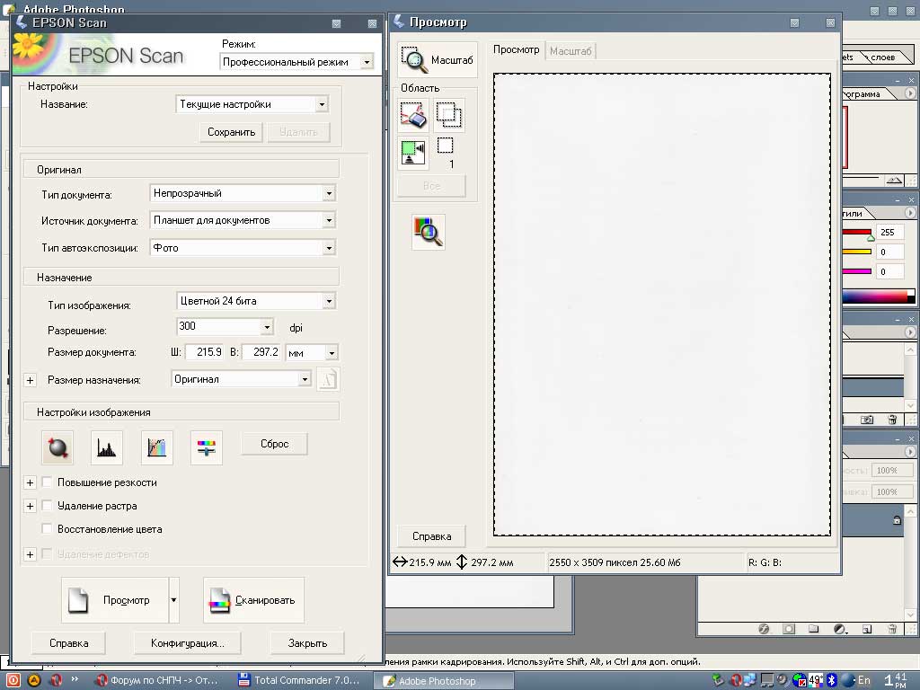Click the yellow color slider in Photoshop
The height and width of the screenshot is (690, 920).
(x=857, y=252)
